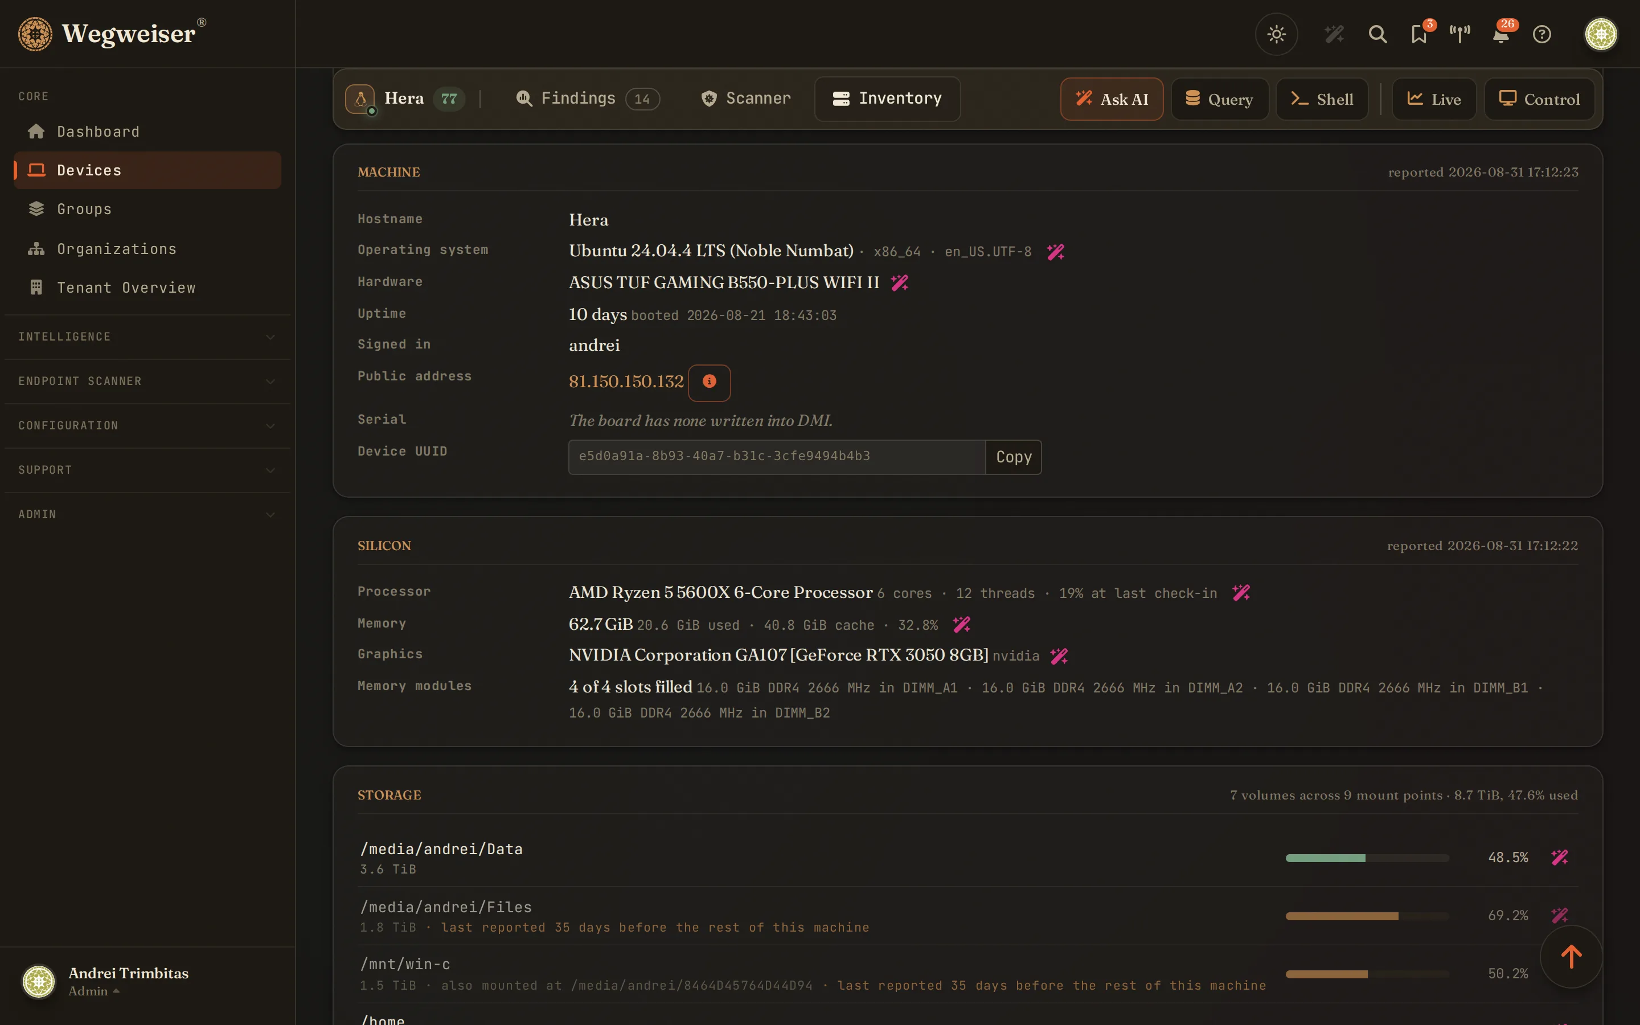Click the AI wand beside Processor row
This screenshot has height=1025, width=1640.
(1241, 593)
